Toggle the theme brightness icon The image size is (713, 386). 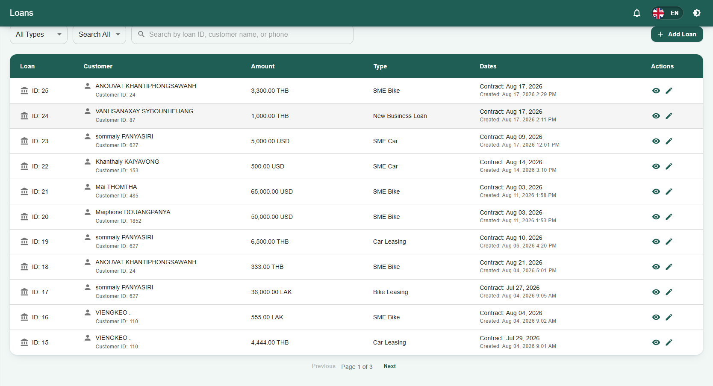pos(697,13)
